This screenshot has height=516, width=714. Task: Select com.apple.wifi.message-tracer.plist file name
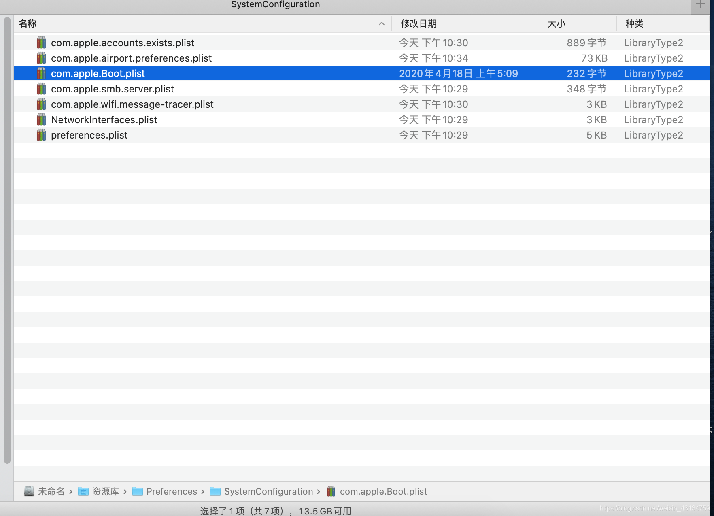click(x=132, y=104)
